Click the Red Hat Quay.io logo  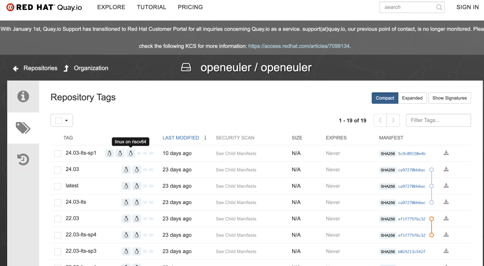coord(44,7)
